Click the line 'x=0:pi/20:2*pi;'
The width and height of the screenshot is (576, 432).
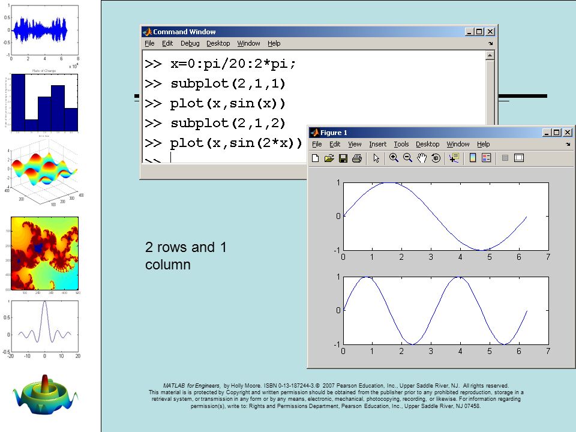233,64
